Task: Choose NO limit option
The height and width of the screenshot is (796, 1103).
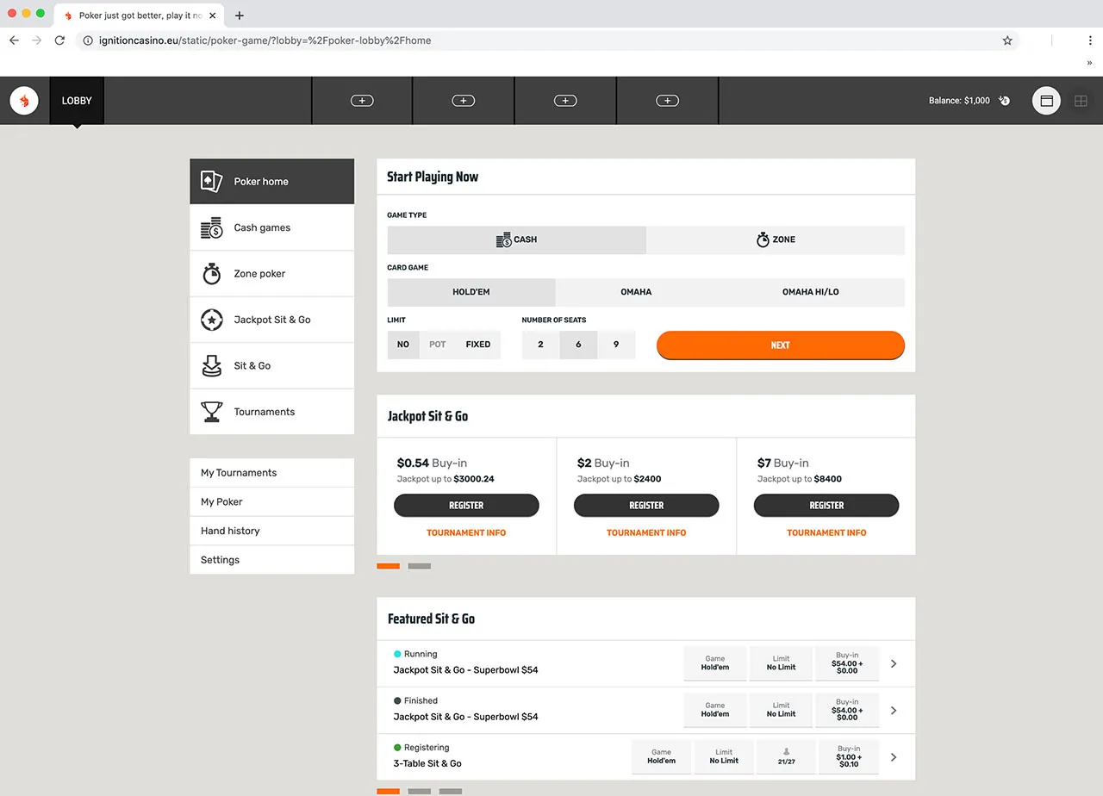Action: tap(402, 345)
